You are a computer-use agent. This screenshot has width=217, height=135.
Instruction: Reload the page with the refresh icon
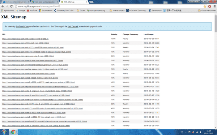(11, 6)
